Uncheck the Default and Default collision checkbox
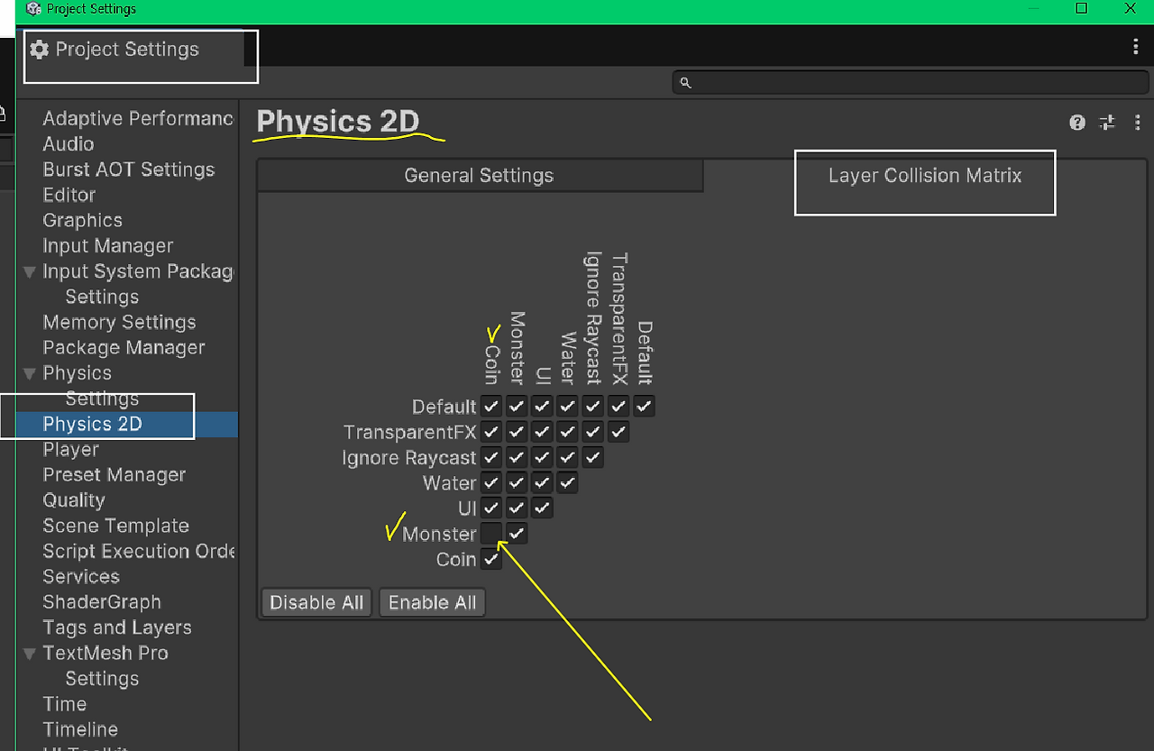 644,407
